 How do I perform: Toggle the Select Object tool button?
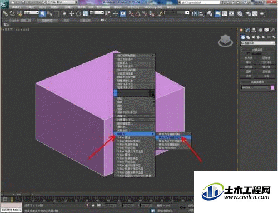coord(42,14)
